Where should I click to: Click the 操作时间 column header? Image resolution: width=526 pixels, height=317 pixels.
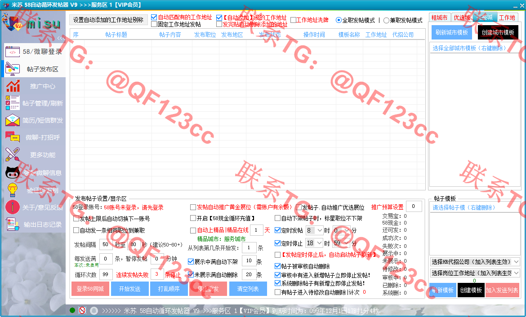314,35
